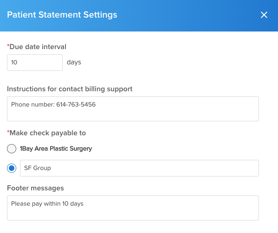The height and width of the screenshot is (233, 278).
Task: Click into the billing support instructions textarea
Action: [x=133, y=109]
